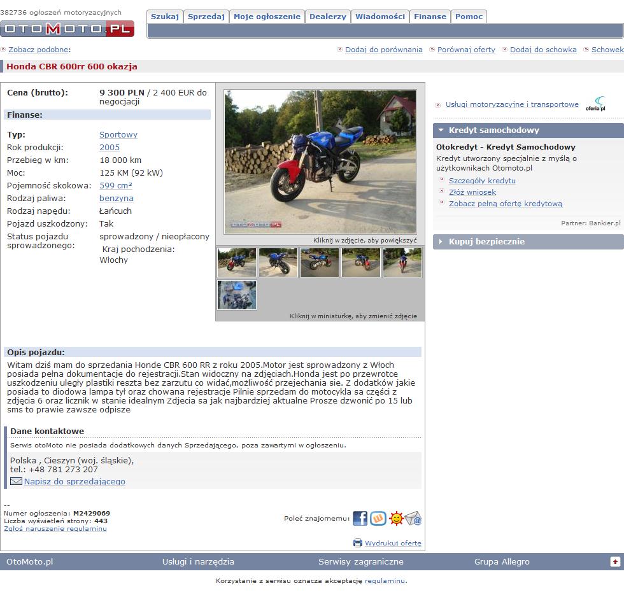Select the fourth motorcycle thumbnail
Image resolution: width=624 pixels, height=597 pixels.
click(x=361, y=262)
